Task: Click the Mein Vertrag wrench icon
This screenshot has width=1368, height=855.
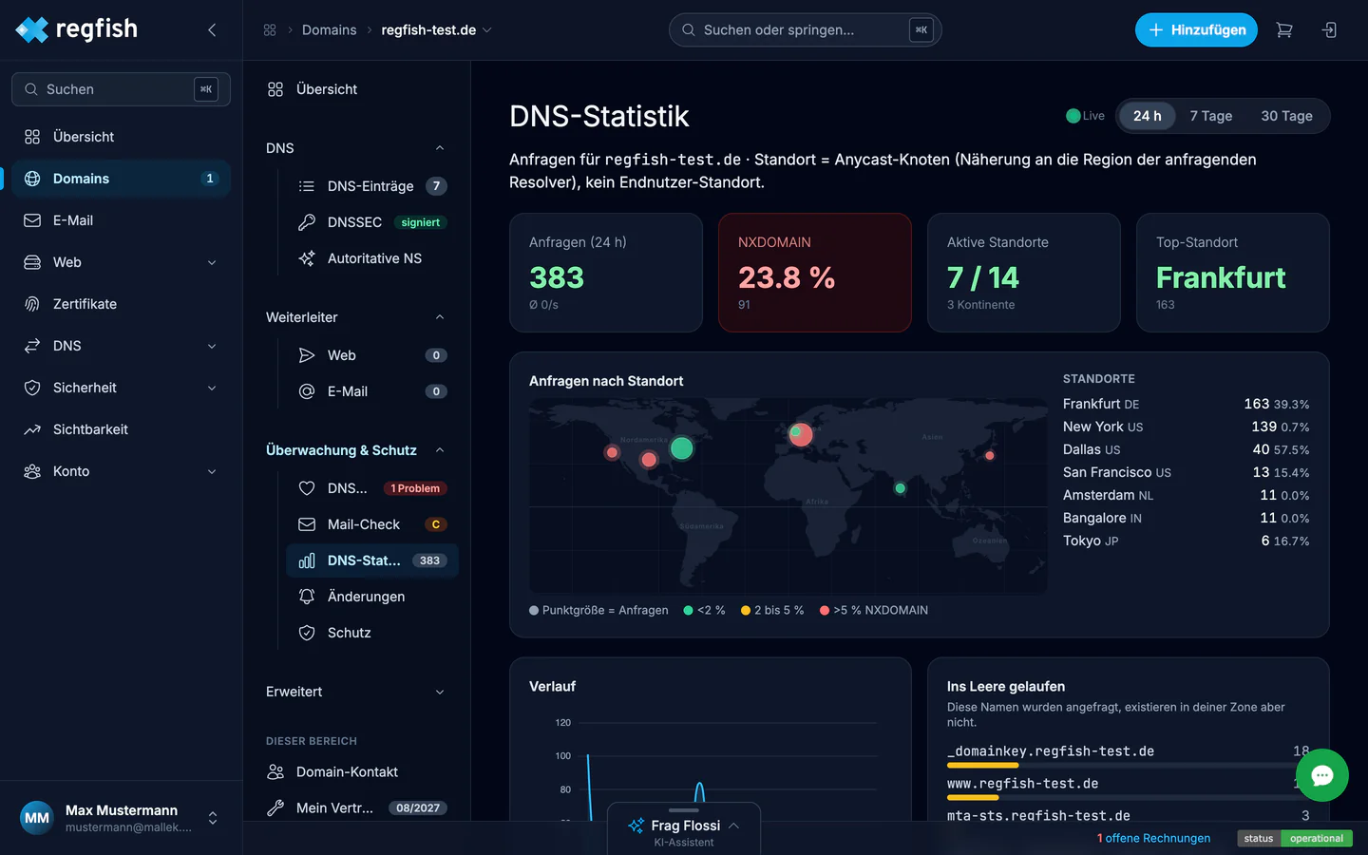Action: tap(275, 807)
